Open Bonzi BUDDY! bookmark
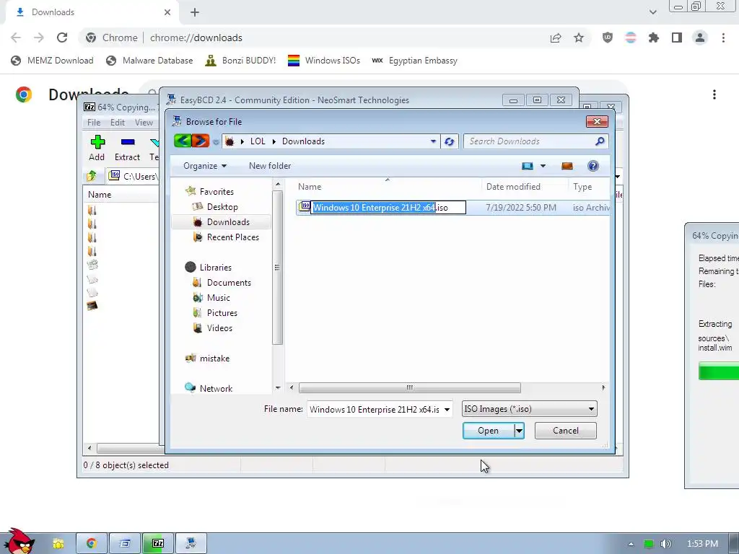 coord(241,61)
